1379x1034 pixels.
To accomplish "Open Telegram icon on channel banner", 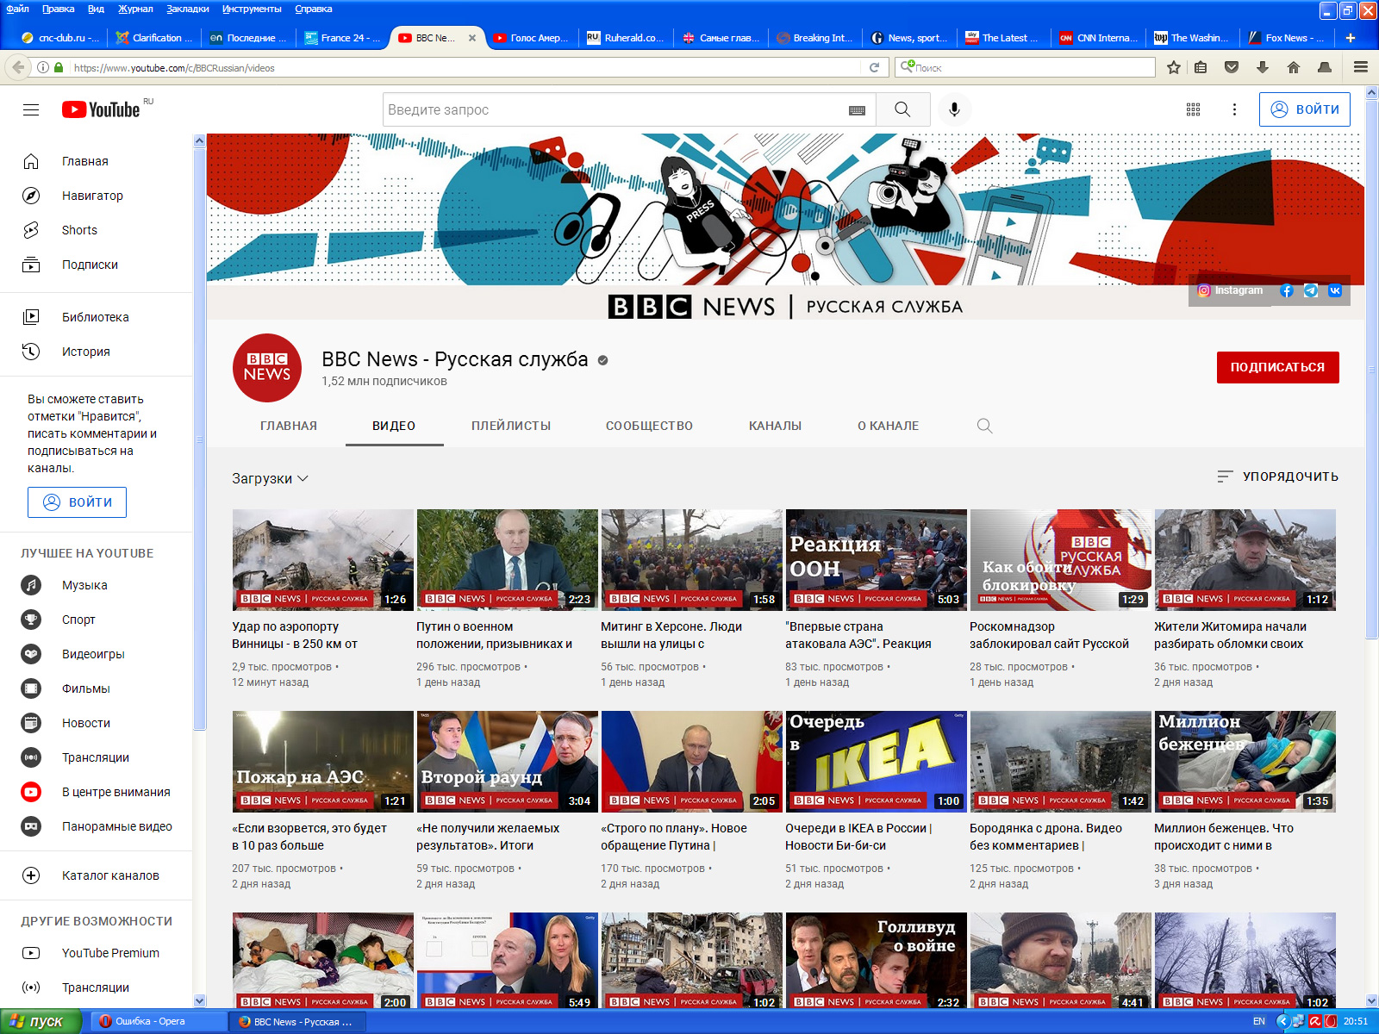I will [1311, 290].
